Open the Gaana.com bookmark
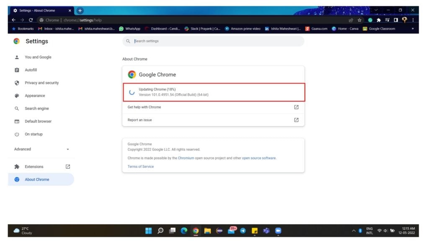 (316, 29)
